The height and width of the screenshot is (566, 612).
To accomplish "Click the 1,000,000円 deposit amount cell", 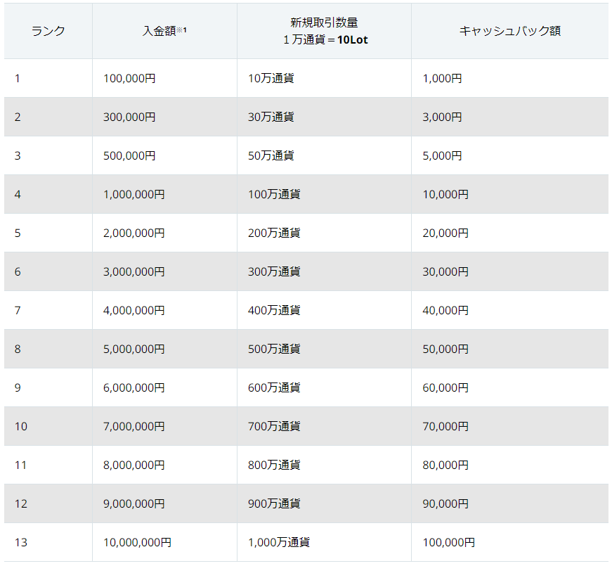I will click(134, 194).
